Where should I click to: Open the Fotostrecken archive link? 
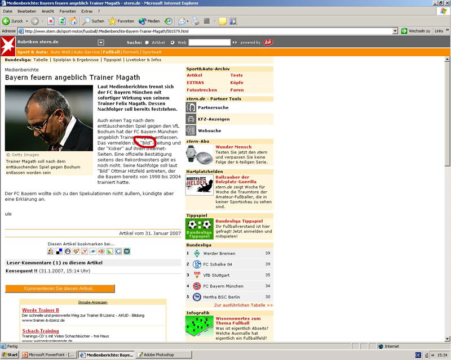pos(202,90)
